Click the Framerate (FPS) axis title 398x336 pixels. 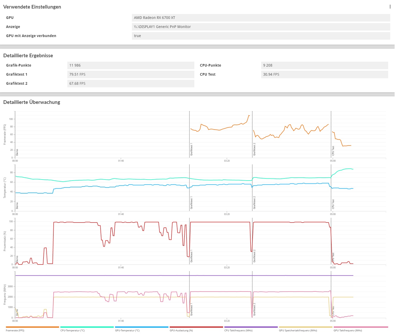coord(5,134)
